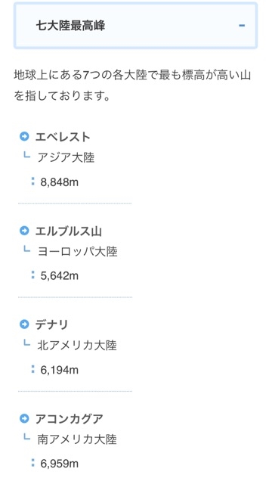
Task: Open the エルブルス山 mountain link
Action: [69, 231]
